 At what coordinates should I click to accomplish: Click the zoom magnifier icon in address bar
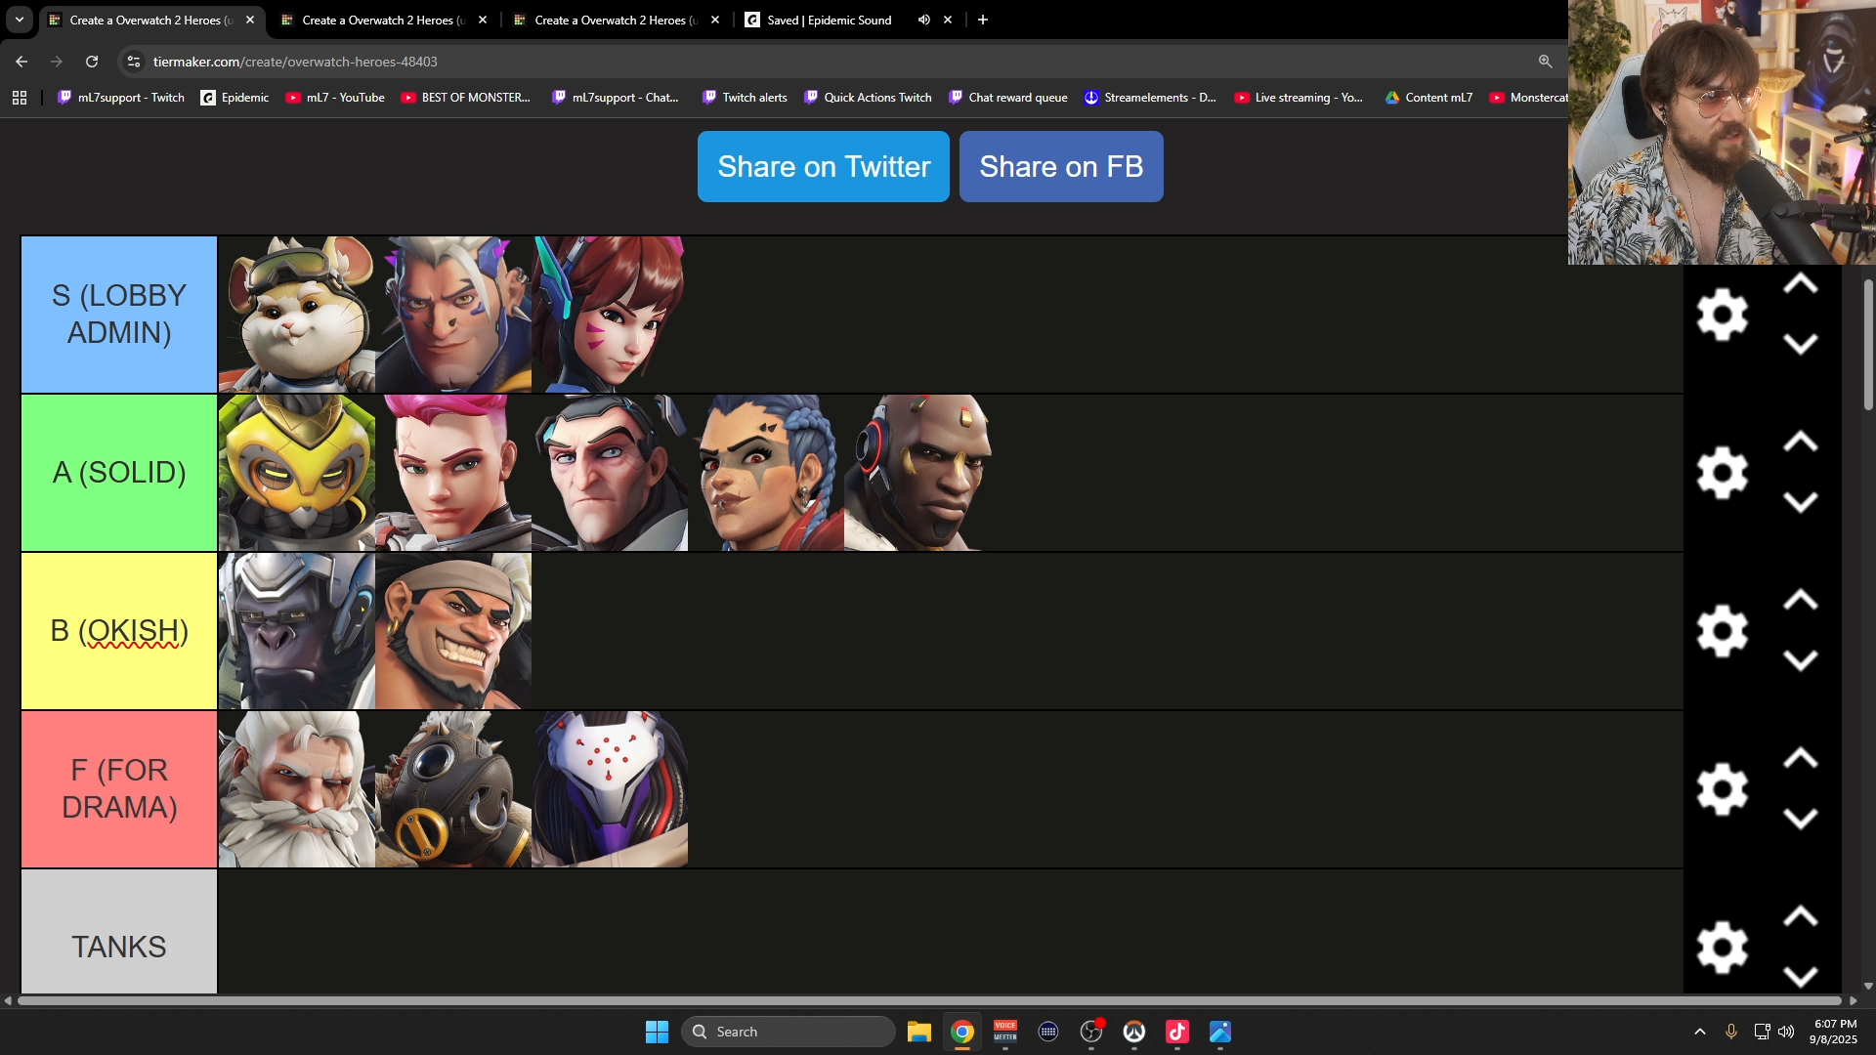(1545, 62)
